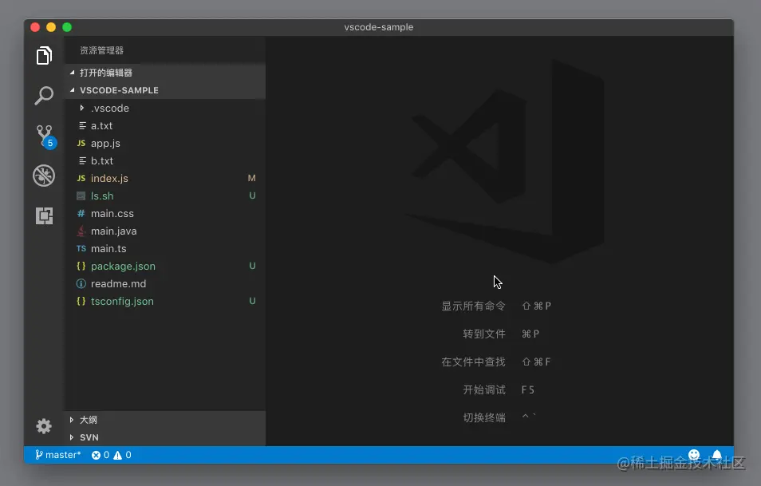Open the Search view icon

coord(44,97)
